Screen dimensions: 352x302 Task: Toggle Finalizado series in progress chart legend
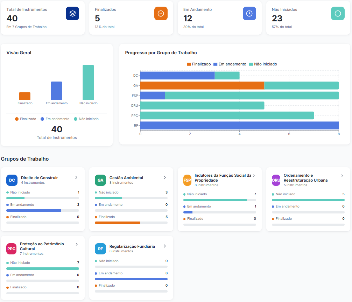(199, 64)
